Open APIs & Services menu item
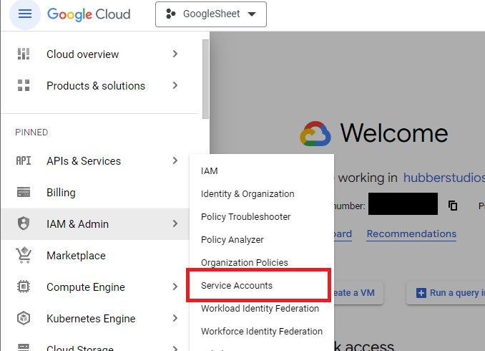 95,160
